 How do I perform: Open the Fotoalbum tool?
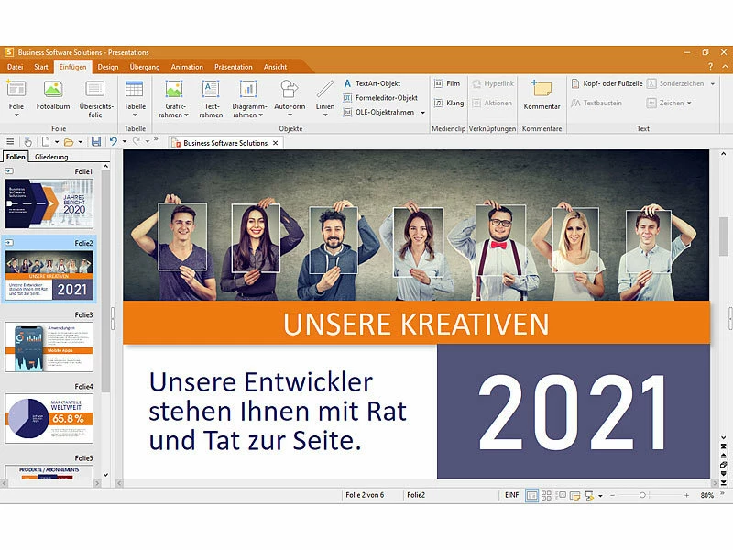[x=53, y=94]
